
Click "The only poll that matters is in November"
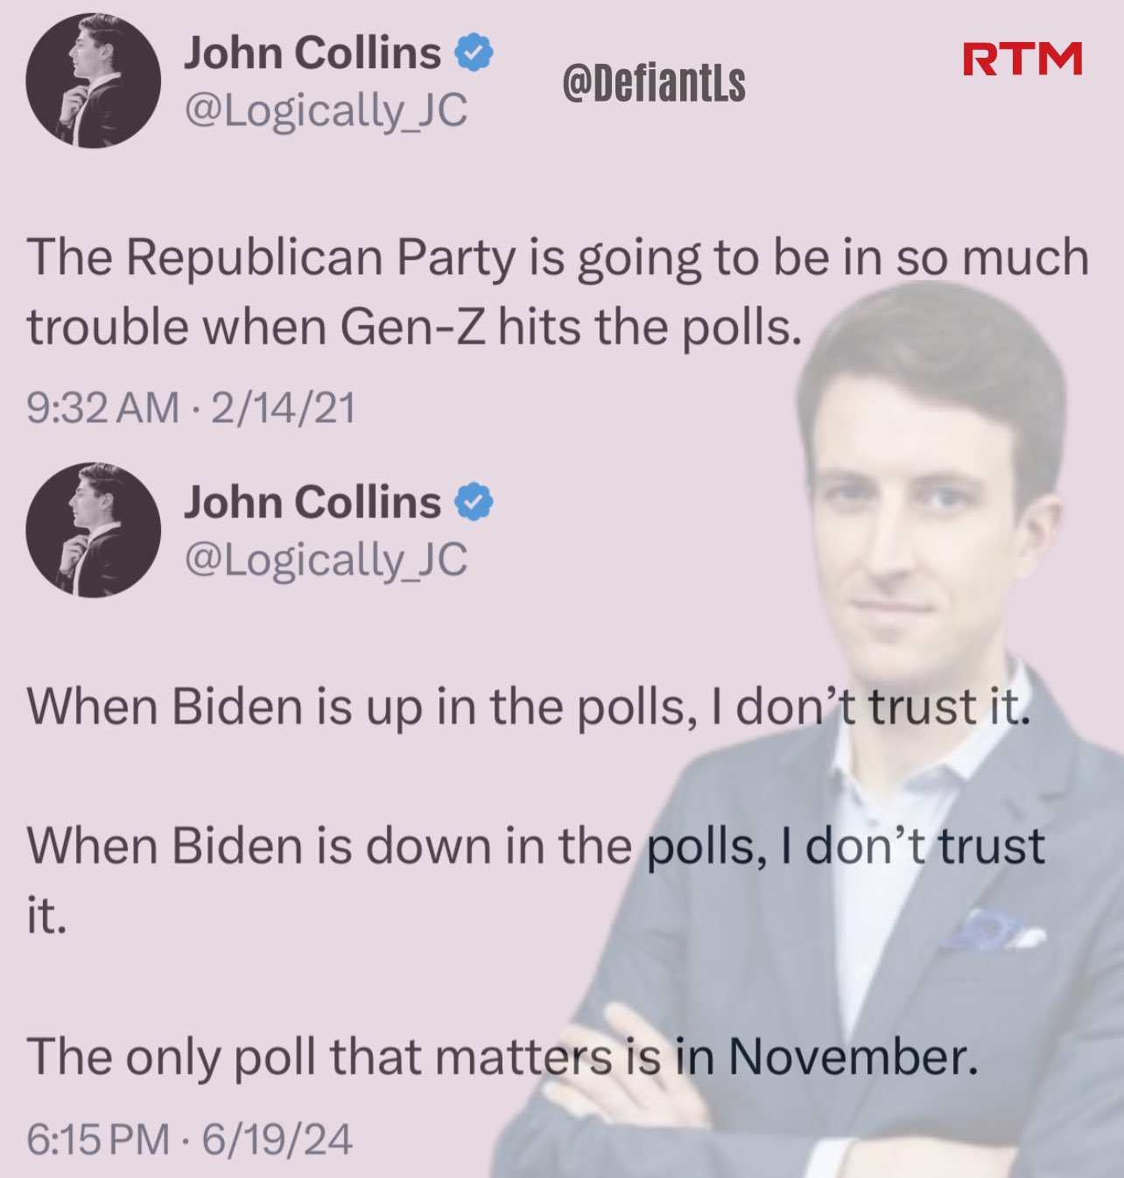(x=502, y=1056)
